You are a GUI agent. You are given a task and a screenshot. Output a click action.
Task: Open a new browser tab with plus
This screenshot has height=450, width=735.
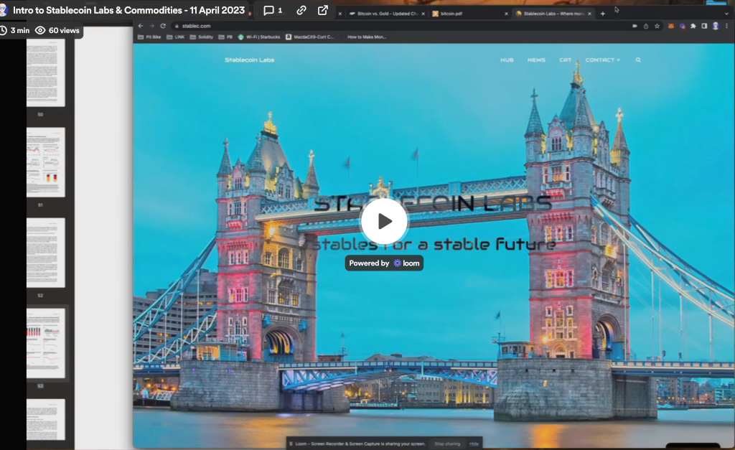pyautogui.click(x=603, y=14)
